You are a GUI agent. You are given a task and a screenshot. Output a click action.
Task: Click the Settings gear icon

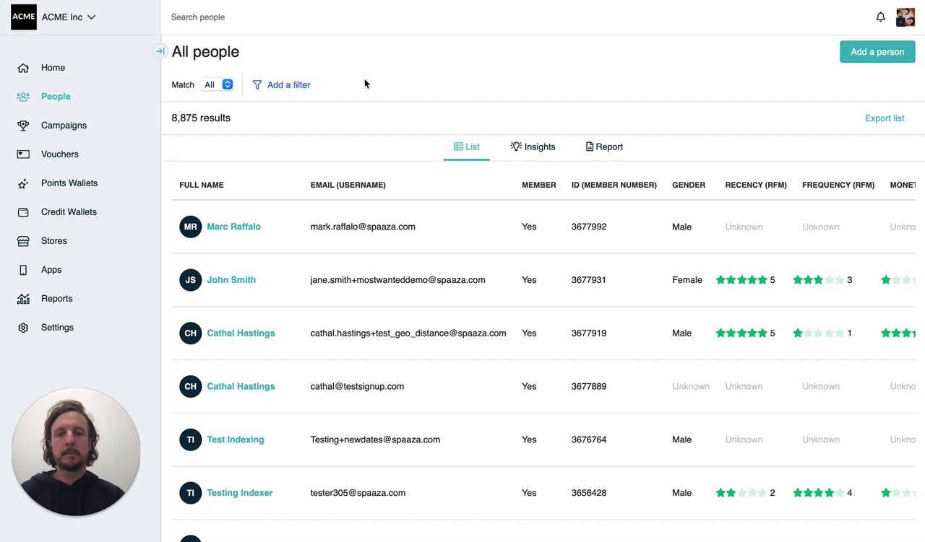coord(23,328)
